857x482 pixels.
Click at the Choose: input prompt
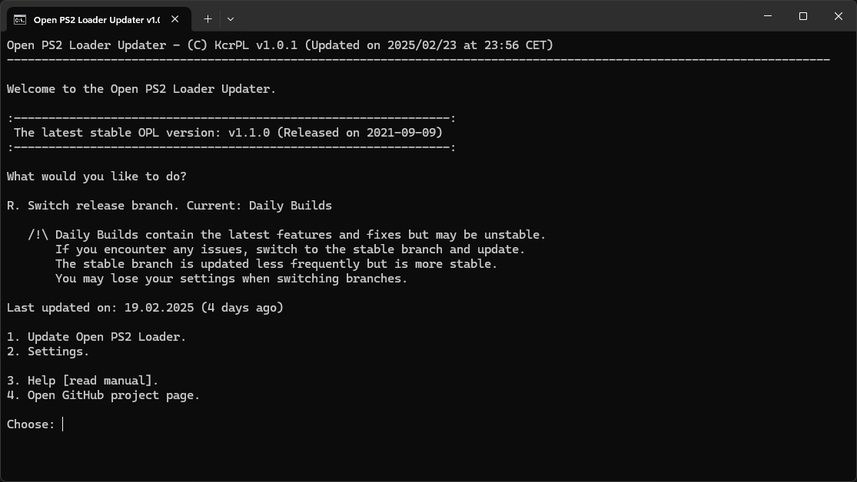[63, 424]
